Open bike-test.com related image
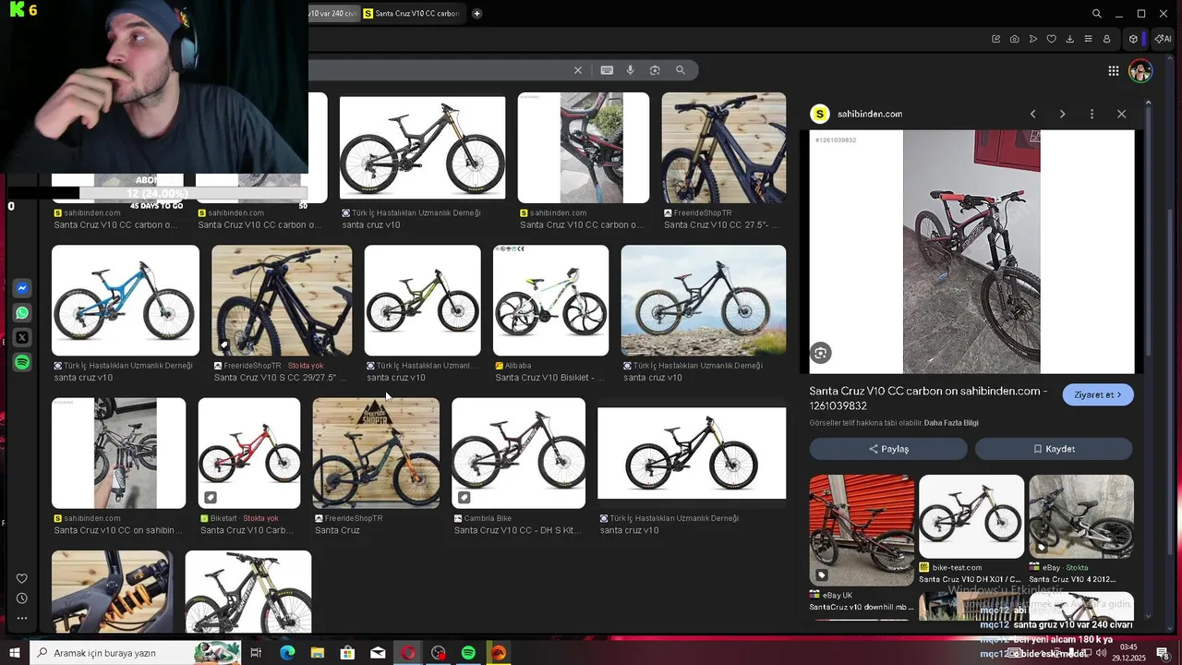 [x=971, y=516]
